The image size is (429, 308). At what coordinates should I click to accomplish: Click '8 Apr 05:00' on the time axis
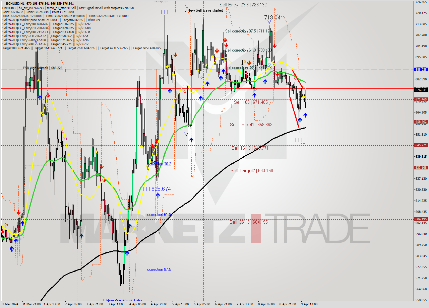pyautogui.click(x=266, y=305)
